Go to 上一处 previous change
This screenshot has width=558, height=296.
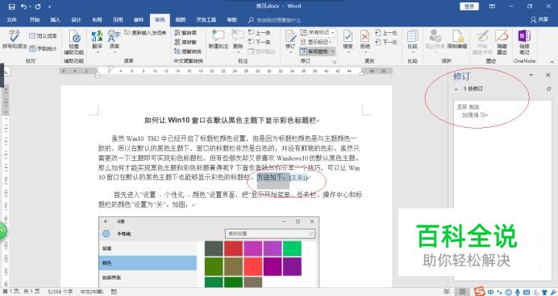coord(386,33)
